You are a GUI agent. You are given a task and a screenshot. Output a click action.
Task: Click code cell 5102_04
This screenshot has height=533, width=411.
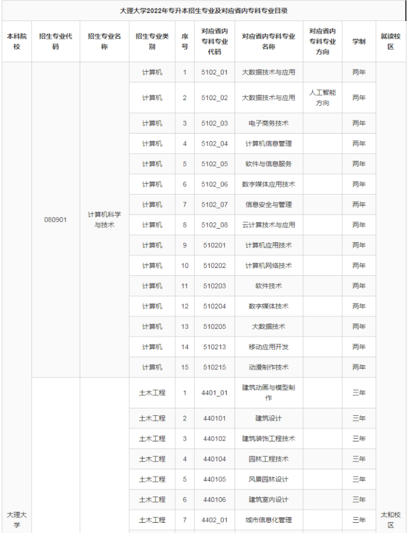tap(215, 144)
